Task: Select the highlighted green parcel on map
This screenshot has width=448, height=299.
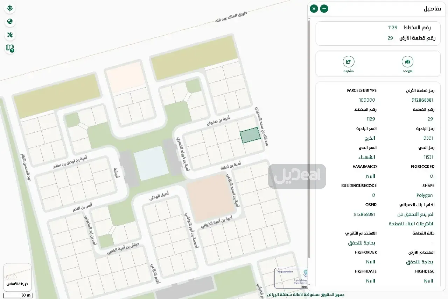Action: (x=250, y=135)
